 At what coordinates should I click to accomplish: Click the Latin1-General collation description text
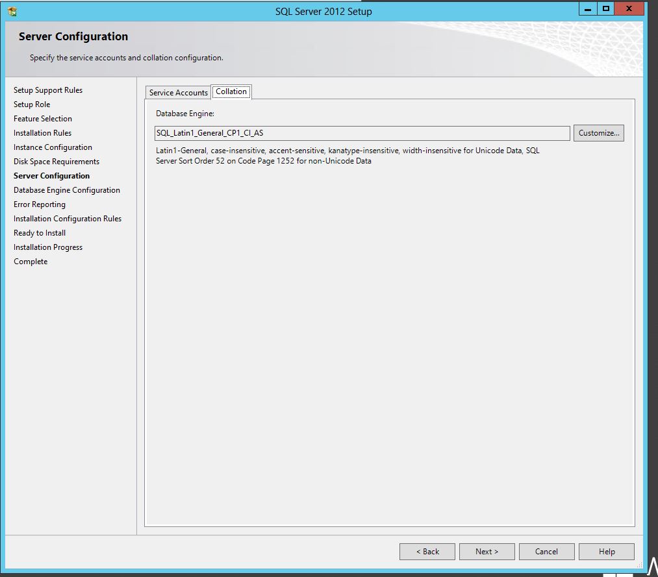[348, 156]
